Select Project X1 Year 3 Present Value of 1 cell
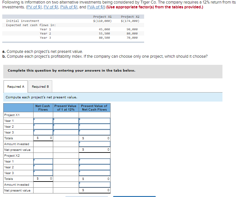Image resolution: width=246 pixels, height=197 pixels. [66, 133]
